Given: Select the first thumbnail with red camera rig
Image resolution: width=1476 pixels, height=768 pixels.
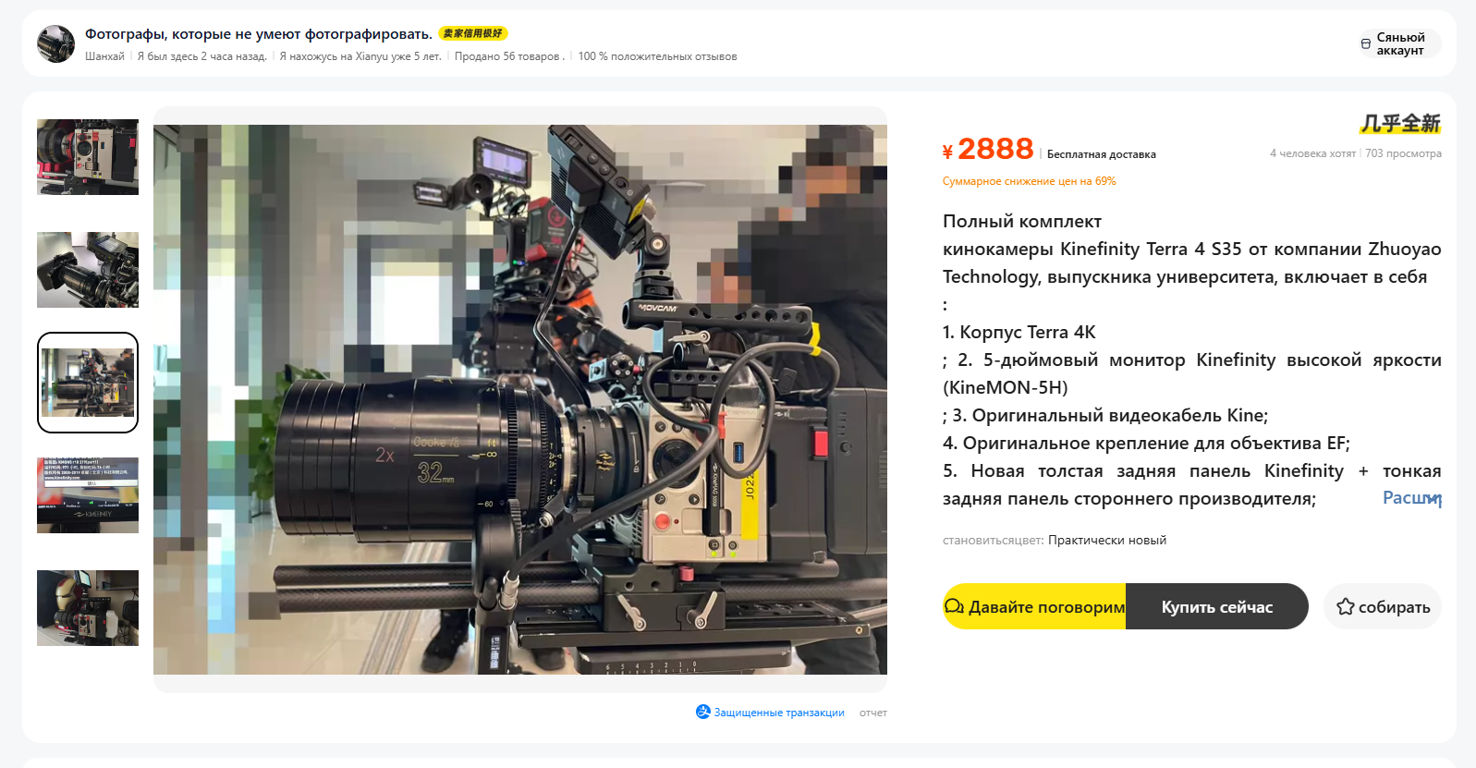Looking at the screenshot, I should point(88,157).
